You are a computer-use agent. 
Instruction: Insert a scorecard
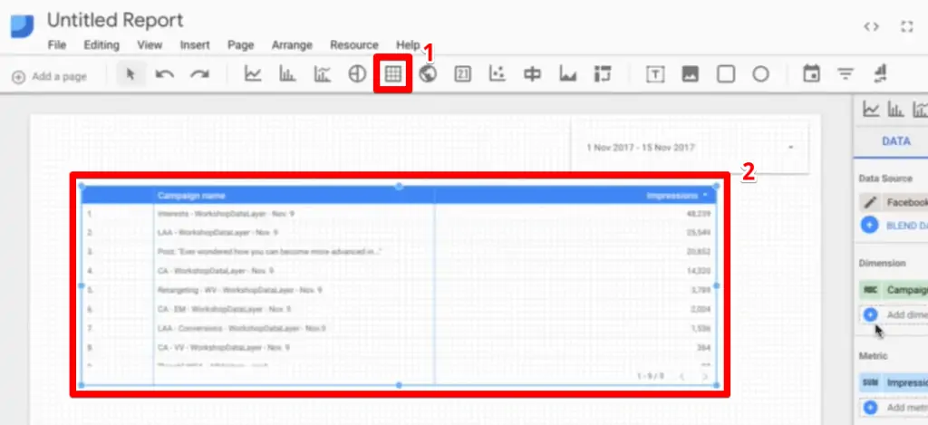coord(462,75)
